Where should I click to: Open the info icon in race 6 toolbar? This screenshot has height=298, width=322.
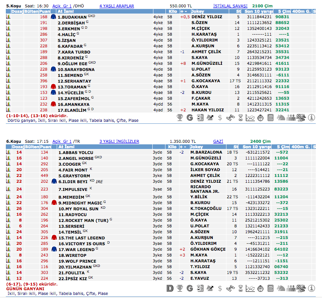(311, 288)
